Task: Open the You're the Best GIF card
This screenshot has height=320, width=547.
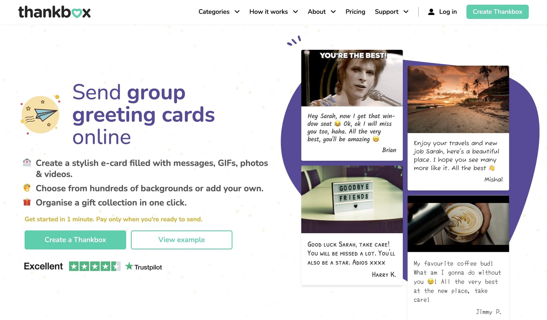Action: click(x=352, y=78)
